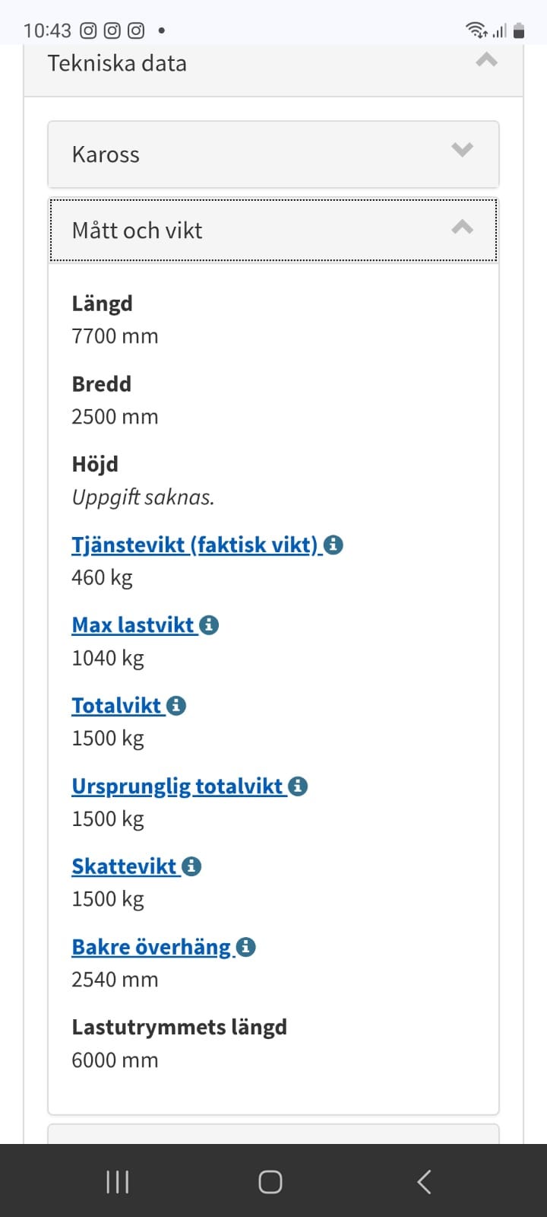Tap info icon beside Max lastvikt

coord(209,625)
